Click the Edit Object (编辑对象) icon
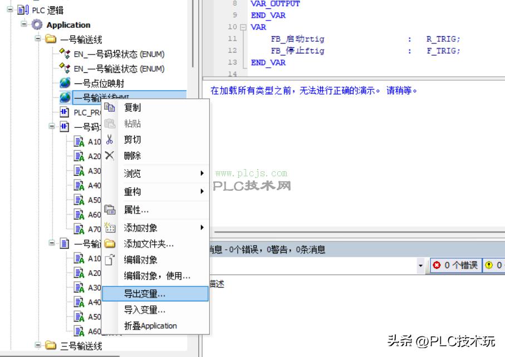This screenshot has width=505, height=357. point(110,260)
